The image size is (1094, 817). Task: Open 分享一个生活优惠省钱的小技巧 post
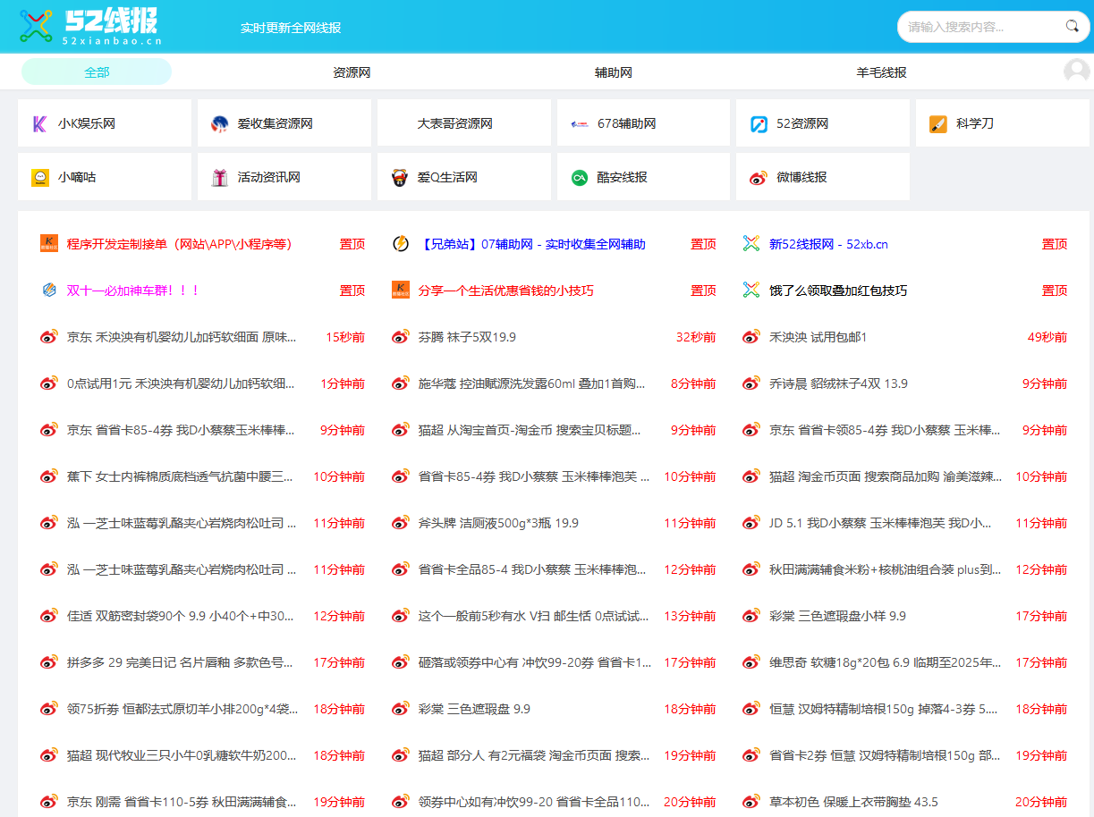(505, 291)
